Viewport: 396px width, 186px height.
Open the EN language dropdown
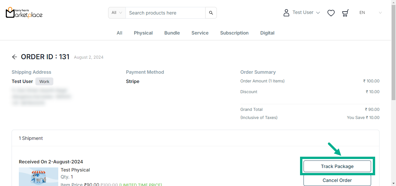370,12
